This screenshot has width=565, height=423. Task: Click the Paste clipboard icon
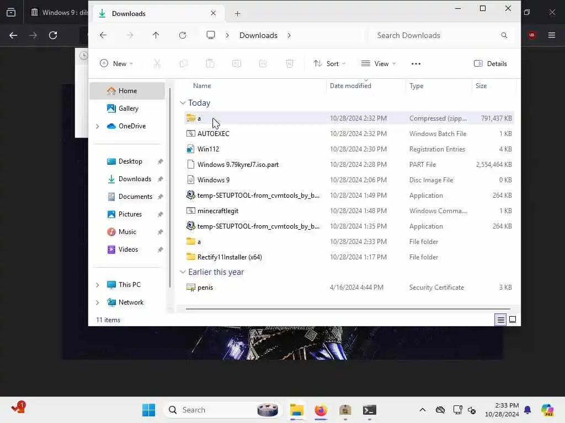[x=210, y=64]
